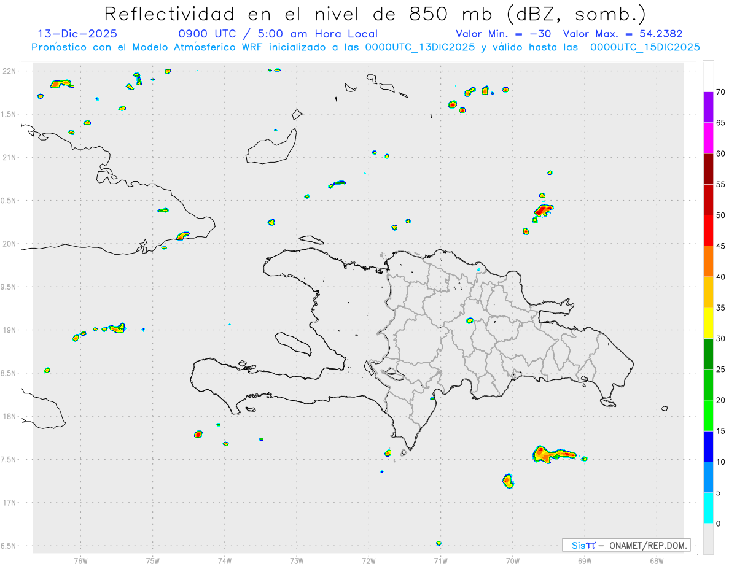This screenshot has width=737, height=569.
Task: Select the longitude axis label "72W"
Action: [x=368, y=560]
